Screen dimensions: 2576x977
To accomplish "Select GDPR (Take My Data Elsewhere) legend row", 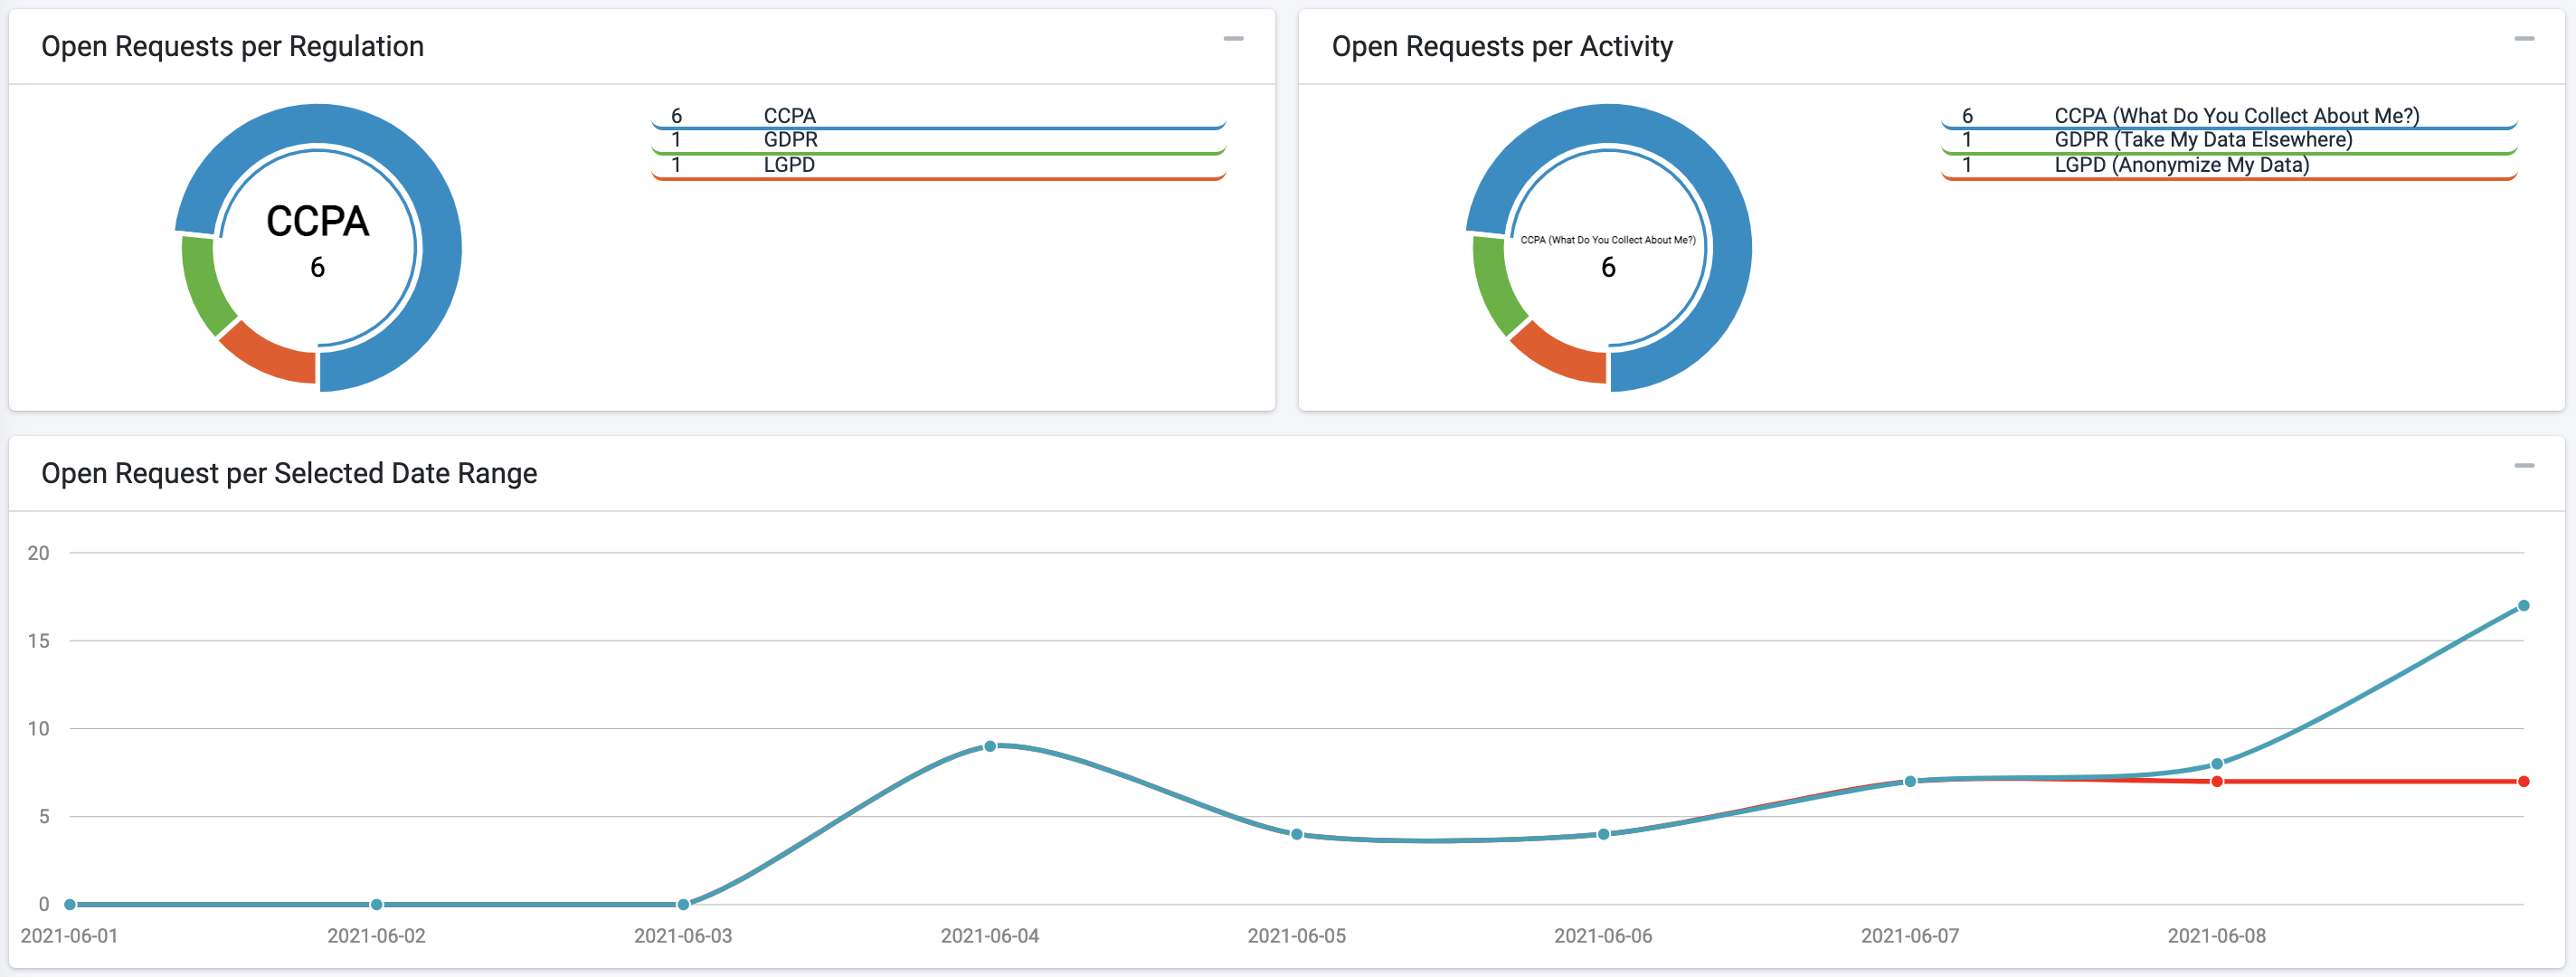I will click(x=2228, y=141).
